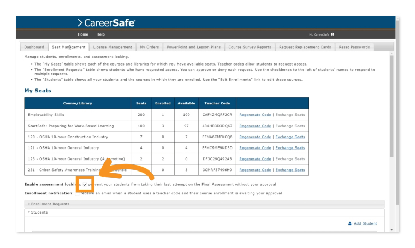Click the Teacher Code column header
This screenshot has height=248, width=415.
pos(217,103)
